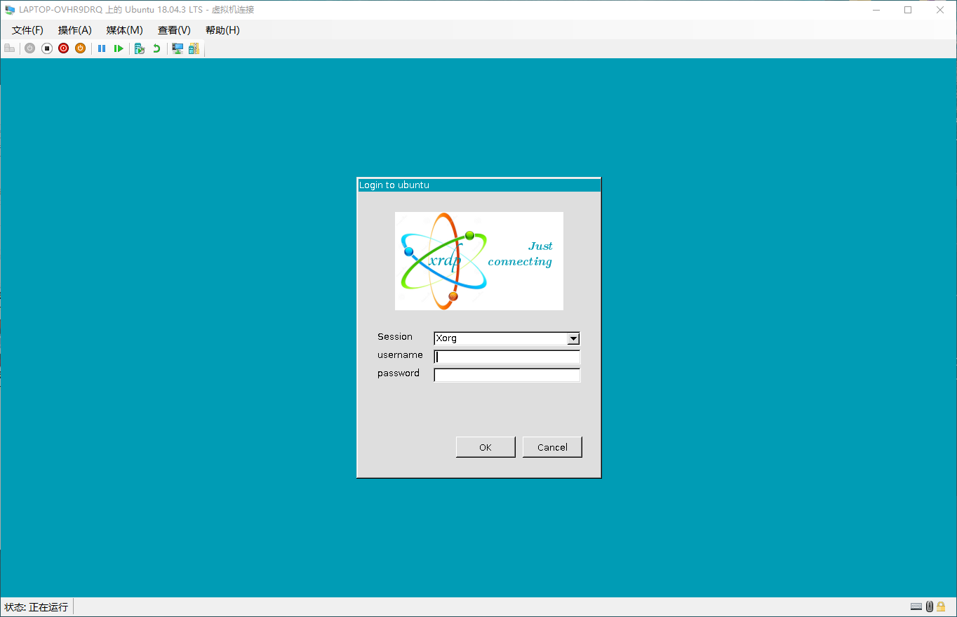Click the mouse icon in the status bar

point(929,606)
